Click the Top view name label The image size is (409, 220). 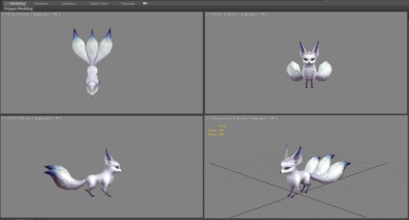13,14
